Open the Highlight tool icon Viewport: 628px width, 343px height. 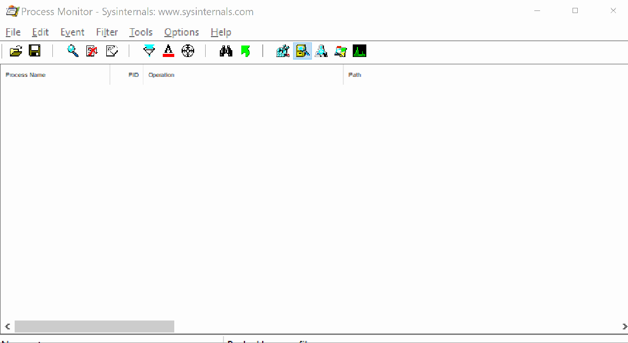169,51
